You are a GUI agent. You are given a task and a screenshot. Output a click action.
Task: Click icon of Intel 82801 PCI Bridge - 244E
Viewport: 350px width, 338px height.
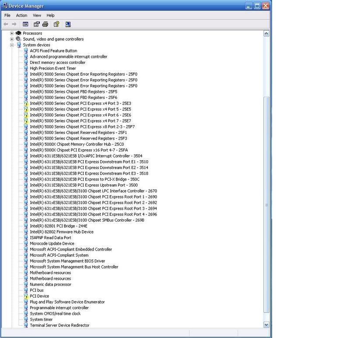tap(26, 226)
